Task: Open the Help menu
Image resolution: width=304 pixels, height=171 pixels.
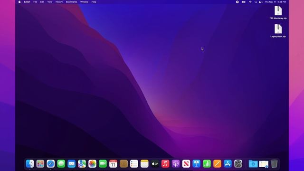Action: click(94, 2)
